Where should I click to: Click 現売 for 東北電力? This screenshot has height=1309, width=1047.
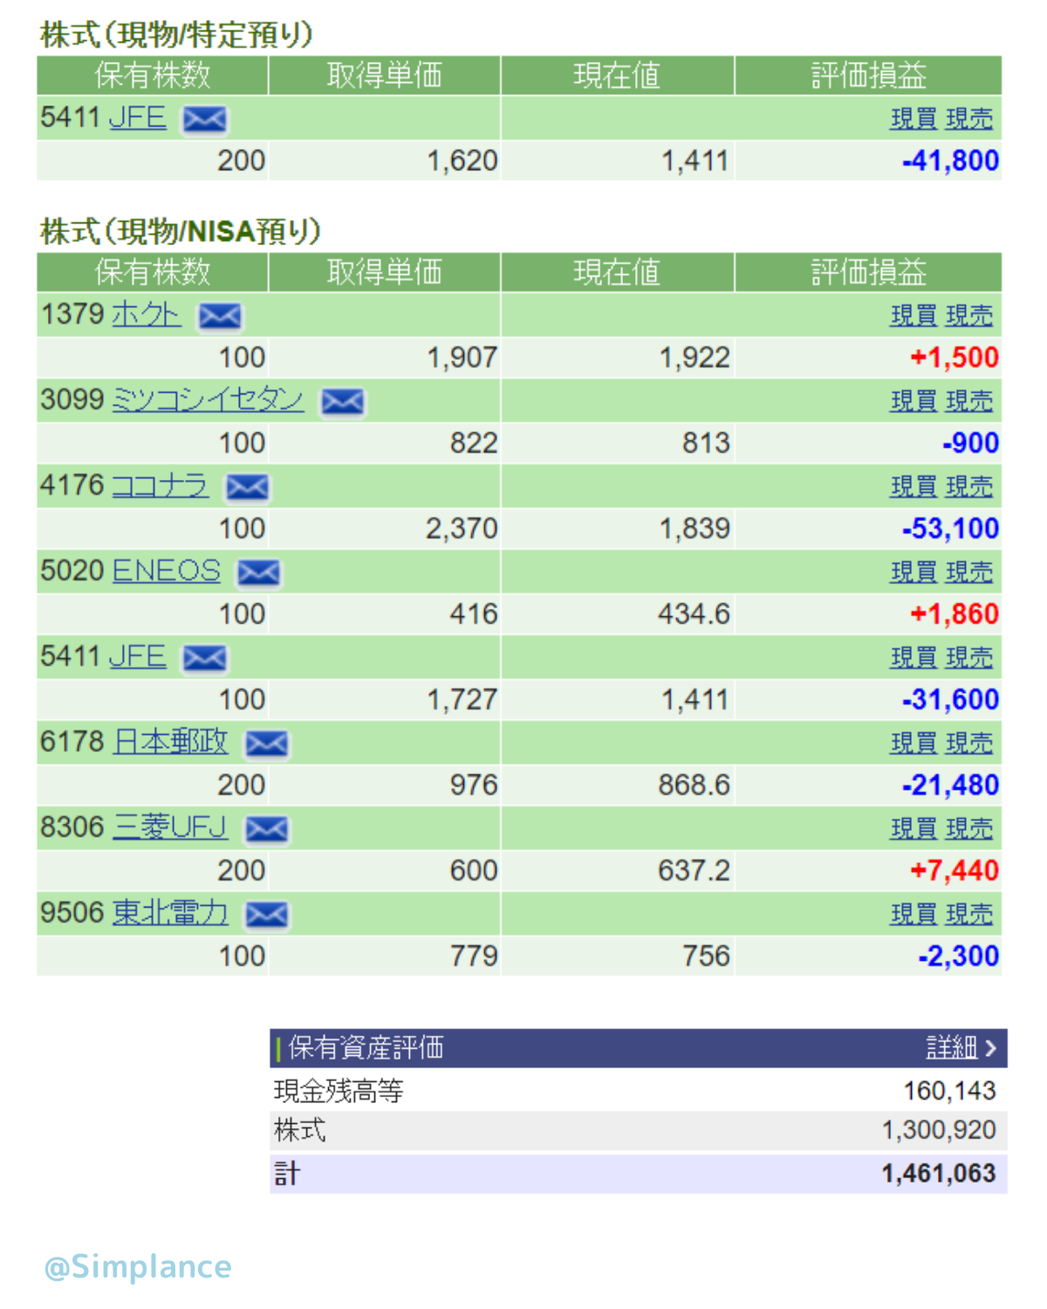(x=969, y=915)
